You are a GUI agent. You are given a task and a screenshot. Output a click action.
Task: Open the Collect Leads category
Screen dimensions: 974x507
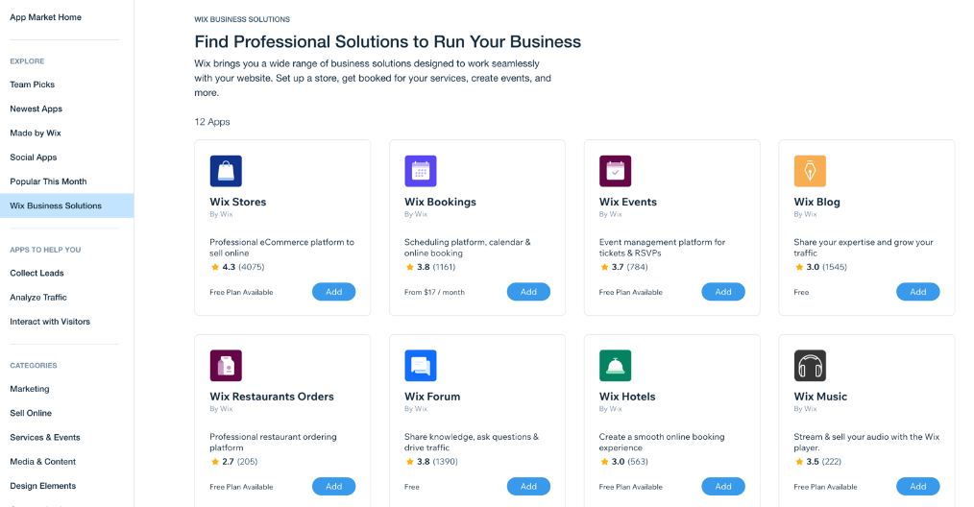[x=37, y=273]
